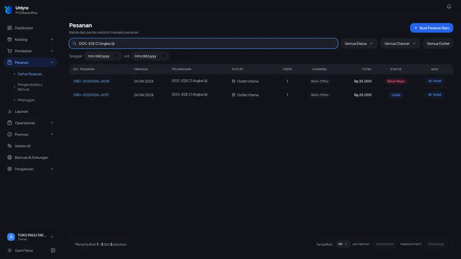Click eye icon for order 0017 Detail
Viewport: 461px width, 259px height.
point(430,94)
